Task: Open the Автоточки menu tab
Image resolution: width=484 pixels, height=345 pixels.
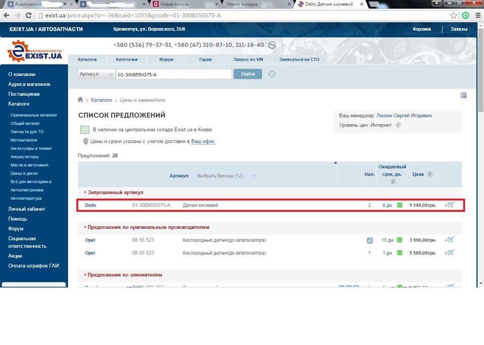Action: pyautogui.click(x=127, y=60)
